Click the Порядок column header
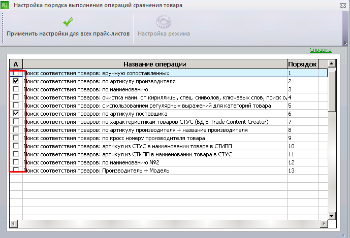 pos(302,64)
